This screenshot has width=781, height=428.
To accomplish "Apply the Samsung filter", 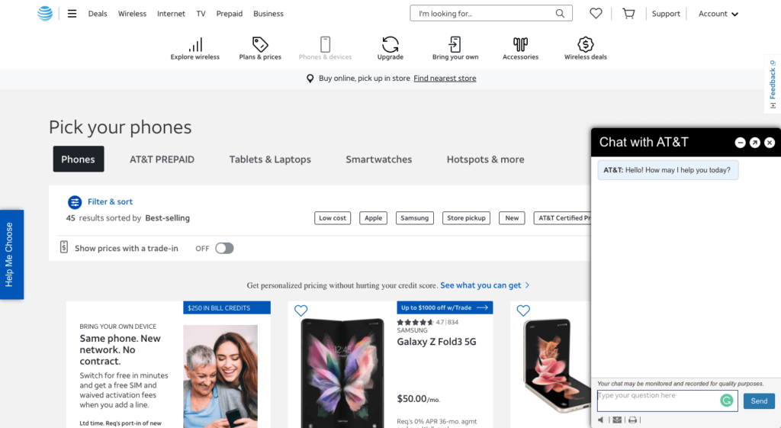I will [414, 217].
